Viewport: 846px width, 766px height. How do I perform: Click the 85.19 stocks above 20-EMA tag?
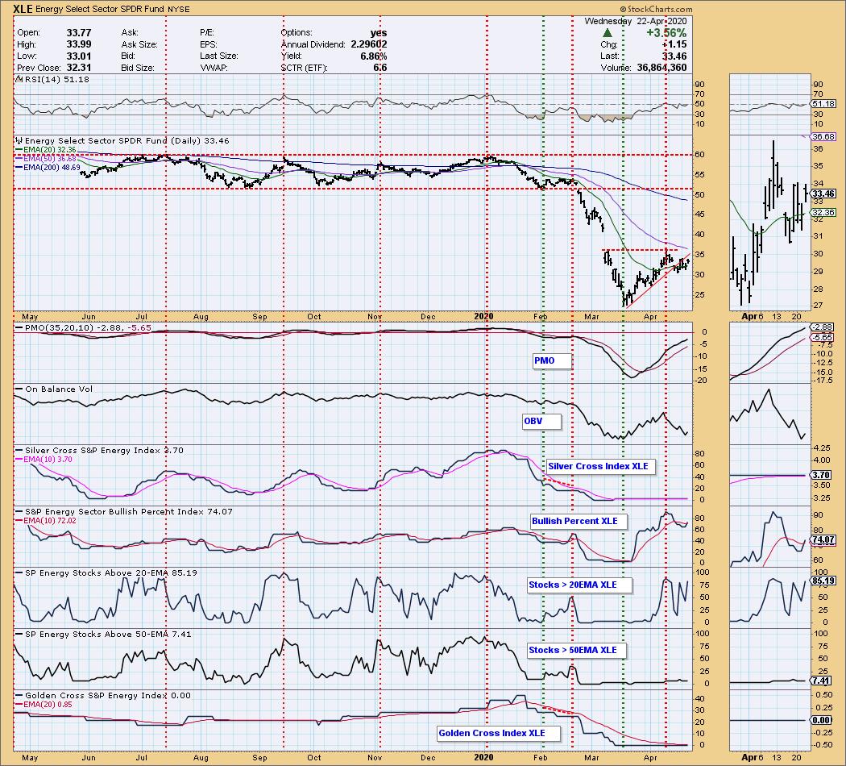tap(823, 581)
